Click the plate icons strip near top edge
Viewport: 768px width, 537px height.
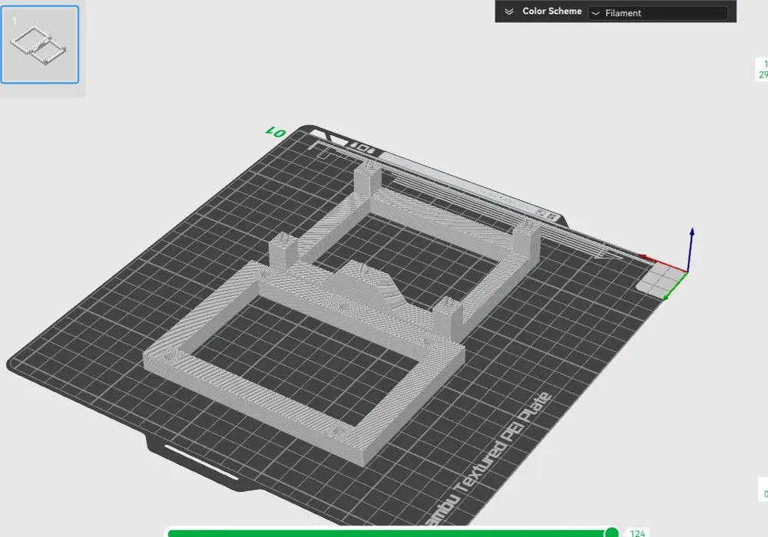(362, 148)
